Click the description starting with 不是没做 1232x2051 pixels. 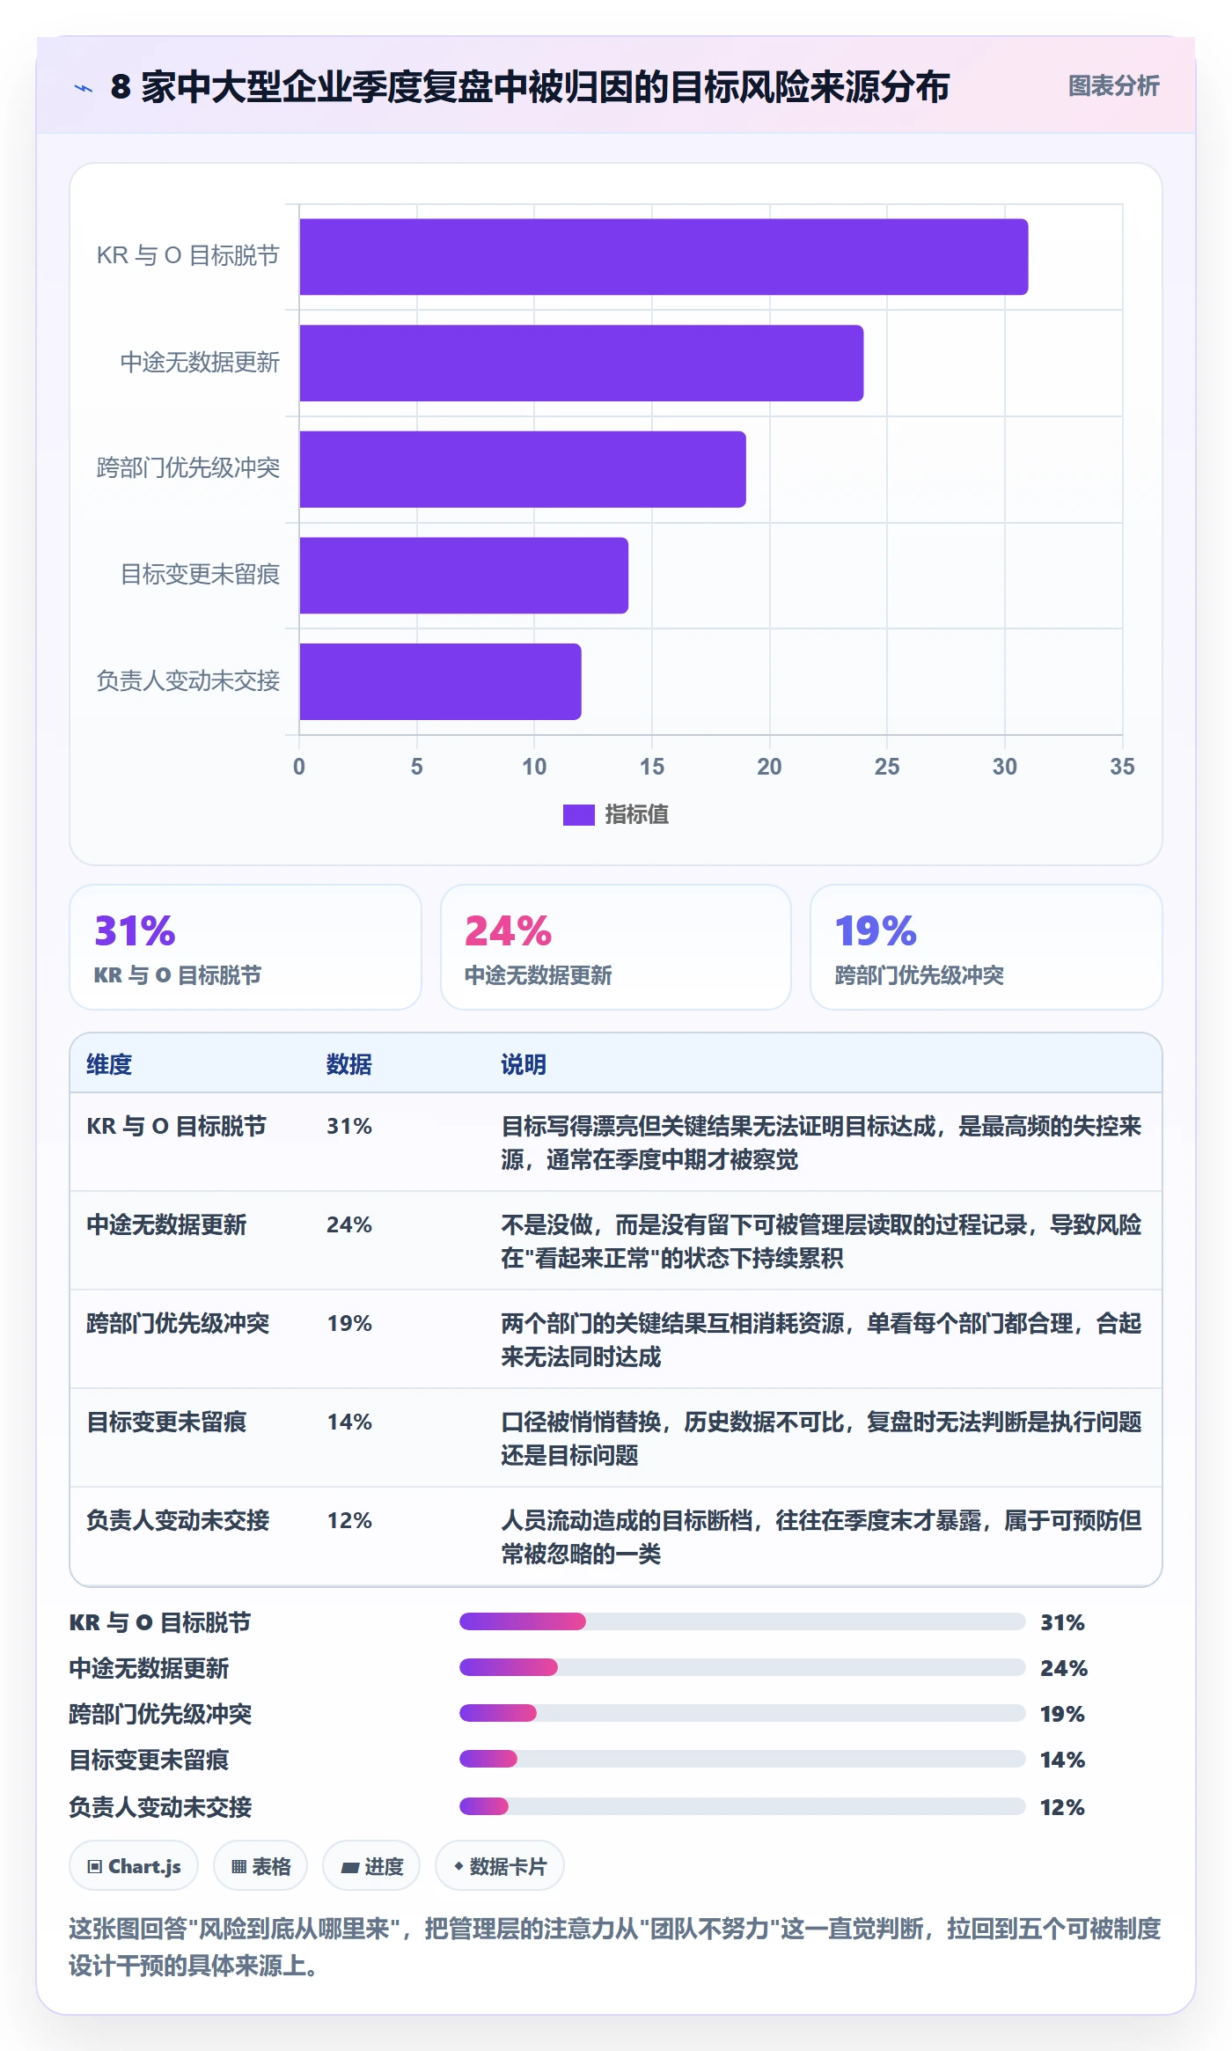click(821, 1241)
